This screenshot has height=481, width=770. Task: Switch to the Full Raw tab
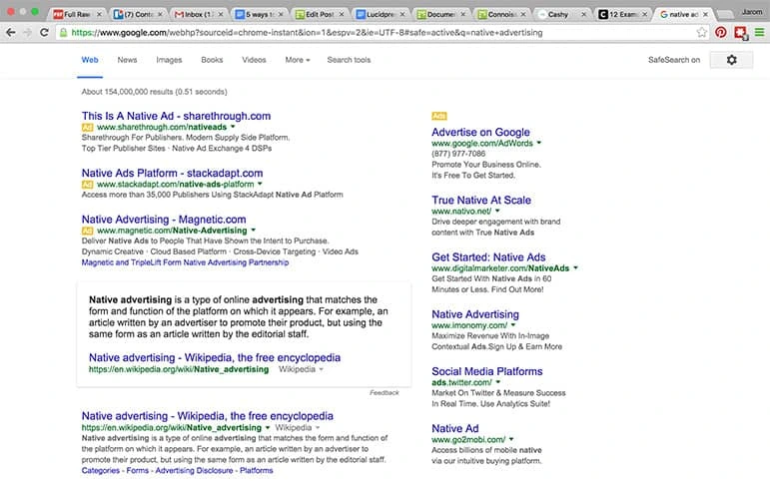(x=77, y=14)
